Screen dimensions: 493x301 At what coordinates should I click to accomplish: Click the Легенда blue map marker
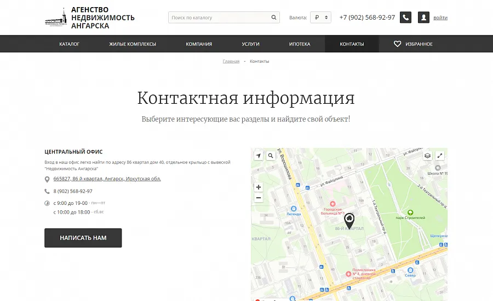point(294,209)
